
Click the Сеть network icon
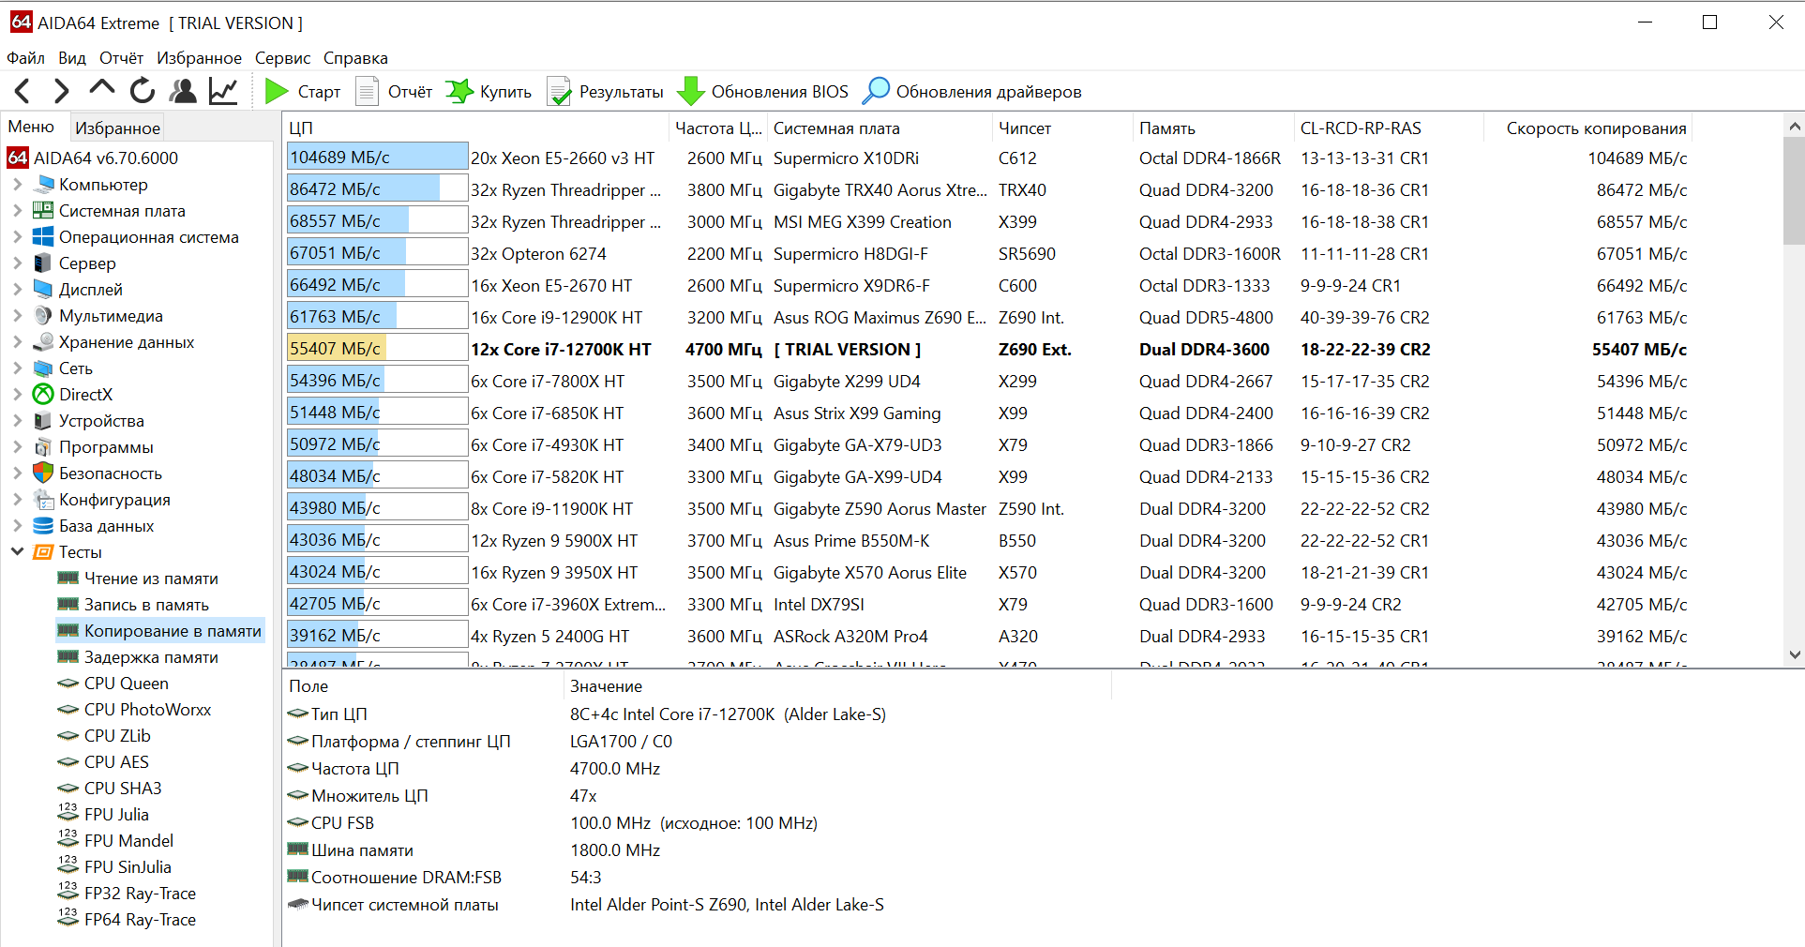(x=43, y=368)
